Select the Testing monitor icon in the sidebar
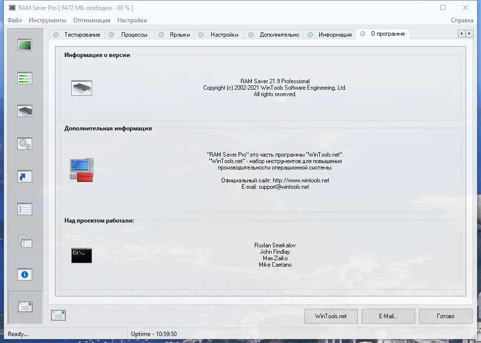Viewport: 481px width, 343px height. [x=25, y=44]
